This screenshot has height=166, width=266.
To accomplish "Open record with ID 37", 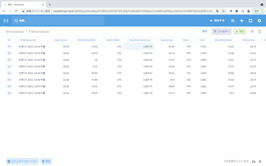I will [x=9, y=46].
